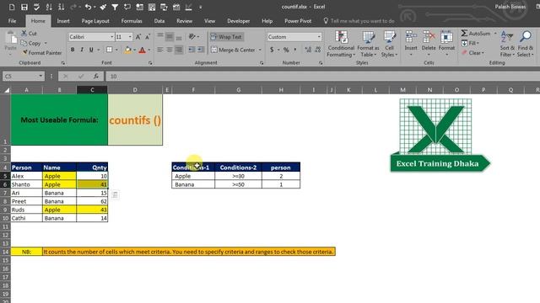The height and width of the screenshot is (303, 540).
Task: Save the workbook using the floppy disk icon
Action: (24, 7)
